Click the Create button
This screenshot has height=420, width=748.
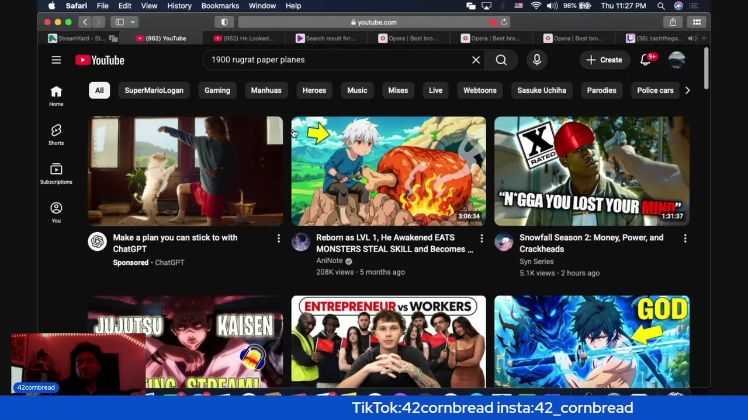pyautogui.click(x=604, y=60)
